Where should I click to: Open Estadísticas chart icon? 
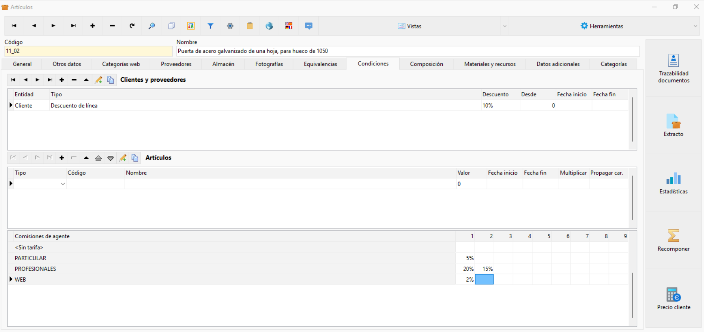673,183
